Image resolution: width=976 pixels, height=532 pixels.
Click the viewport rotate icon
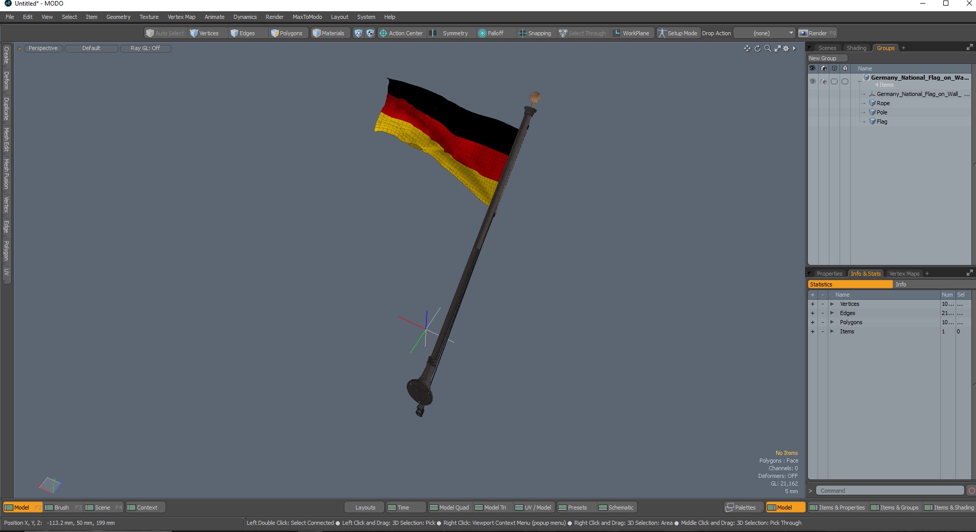(757, 48)
